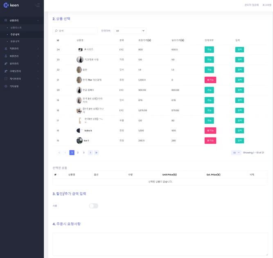Click product thumbnail of 치과재료 수정

coord(80,60)
